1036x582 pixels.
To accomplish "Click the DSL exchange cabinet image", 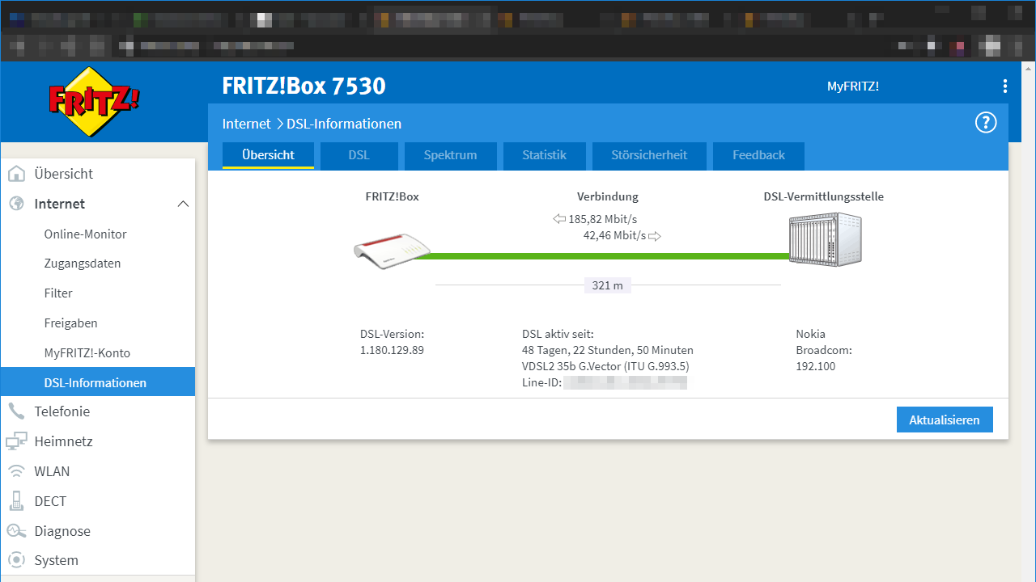I will [826, 239].
